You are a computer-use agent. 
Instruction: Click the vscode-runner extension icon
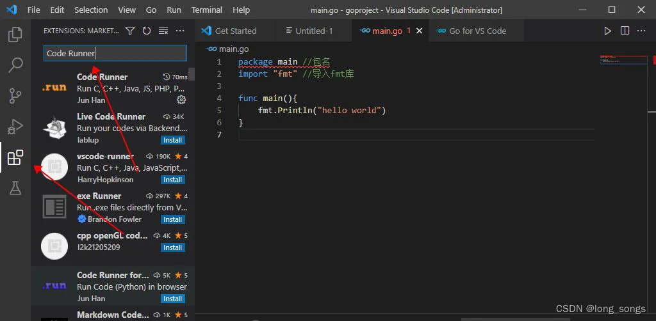[x=54, y=167]
